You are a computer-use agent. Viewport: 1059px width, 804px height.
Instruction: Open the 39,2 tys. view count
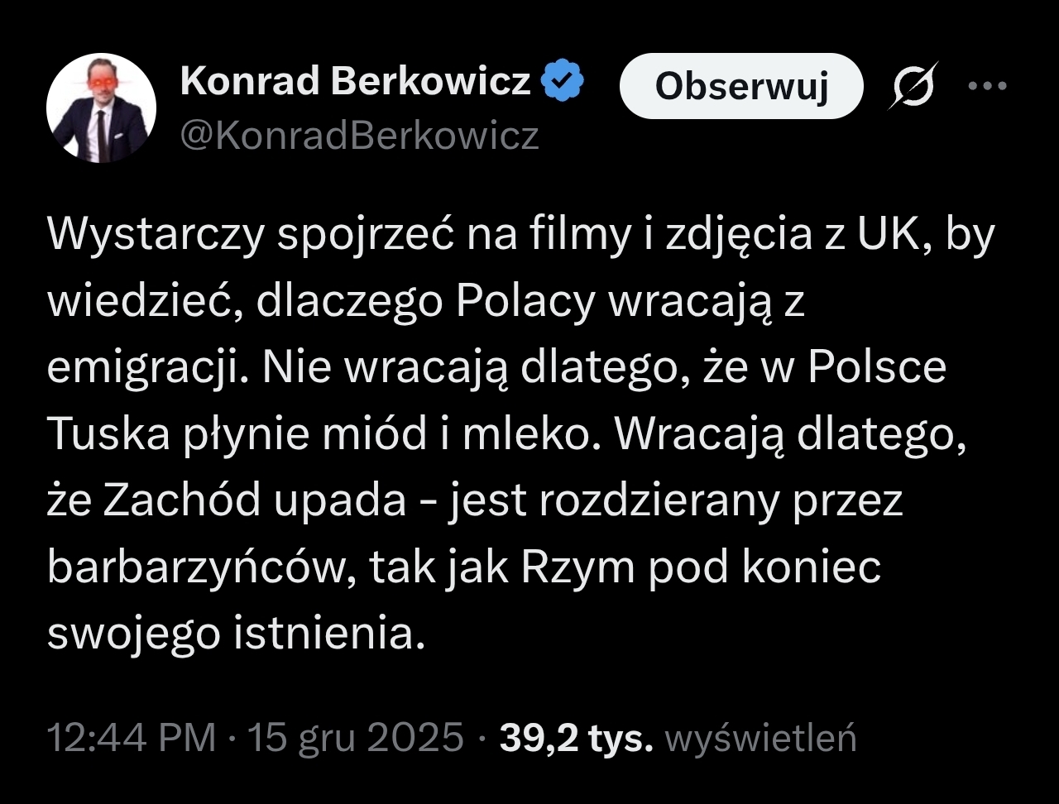(576, 737)
